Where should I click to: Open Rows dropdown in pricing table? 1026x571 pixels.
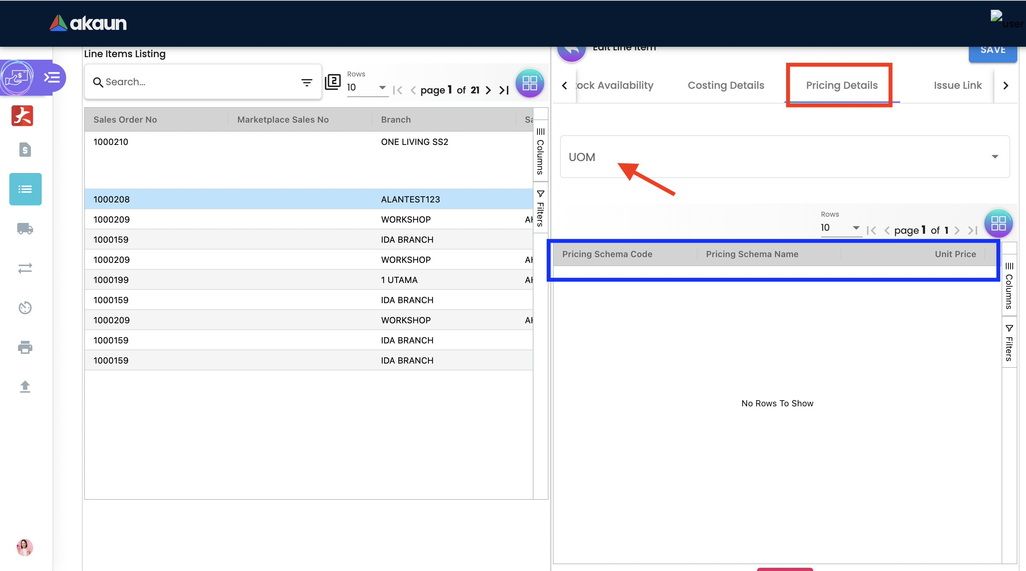(x=840, y=228)
